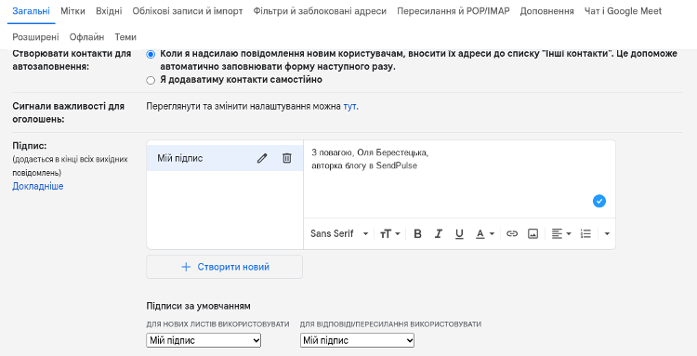Toggle italic formatting in signature editor
The image size is (697, 356).
pos(439,234)
